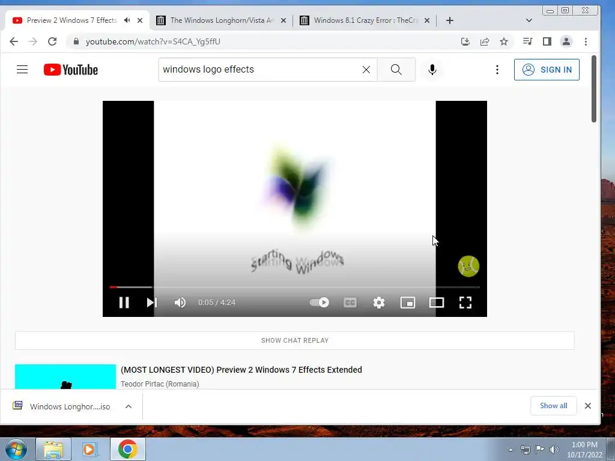The width and height of the screenshot is (615, 461).
Task: Open Teodor Pirtac (Romania) channel
Action: [160, 384]
